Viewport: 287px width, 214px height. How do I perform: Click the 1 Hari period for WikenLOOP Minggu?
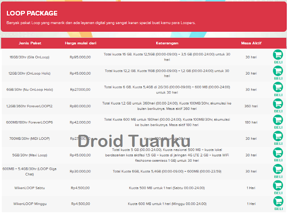click(251, 204)
